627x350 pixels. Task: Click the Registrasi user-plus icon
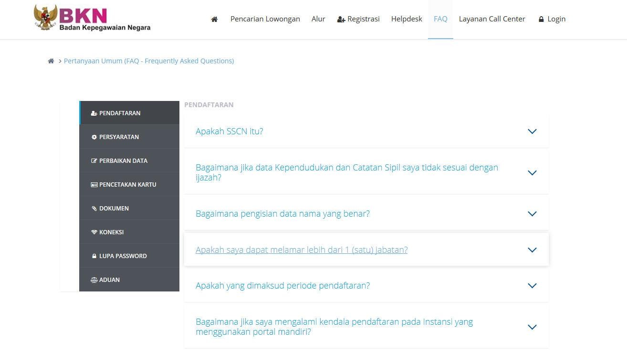[341, 19]
